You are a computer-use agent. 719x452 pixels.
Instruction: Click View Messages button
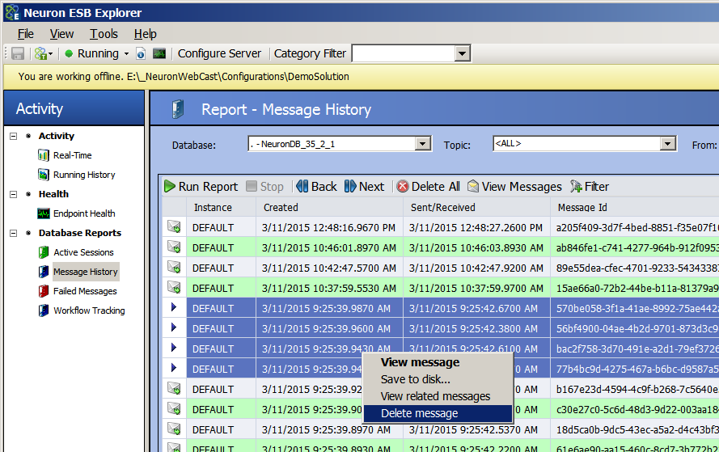pos(514,187)
